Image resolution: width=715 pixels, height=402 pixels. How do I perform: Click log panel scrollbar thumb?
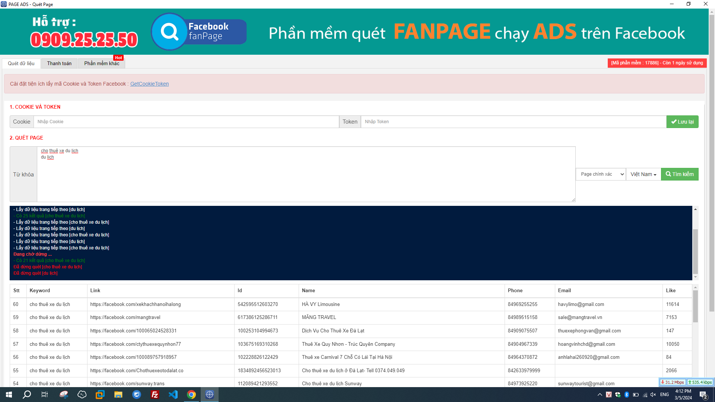click(x=695, y=252)
